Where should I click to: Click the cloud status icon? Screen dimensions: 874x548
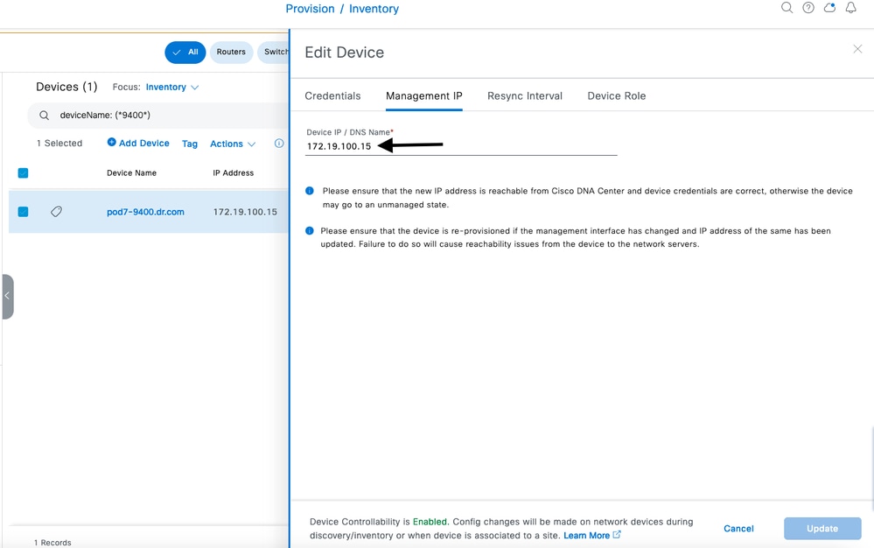click(x=830, y=8)
